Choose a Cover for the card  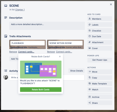tap(100, 48)
